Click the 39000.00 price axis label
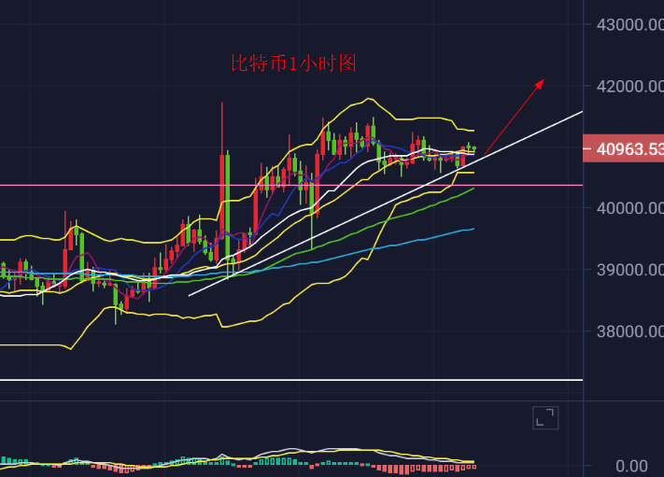 point(630,270)
